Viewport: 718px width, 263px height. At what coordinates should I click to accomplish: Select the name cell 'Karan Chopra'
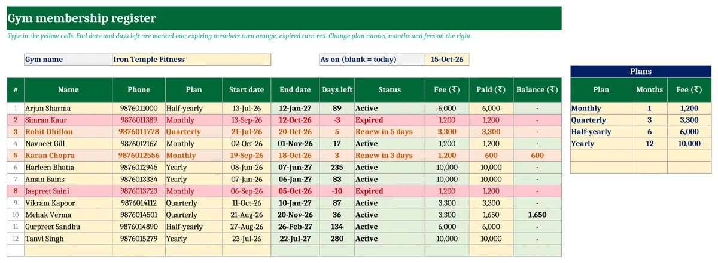(68, 156)
